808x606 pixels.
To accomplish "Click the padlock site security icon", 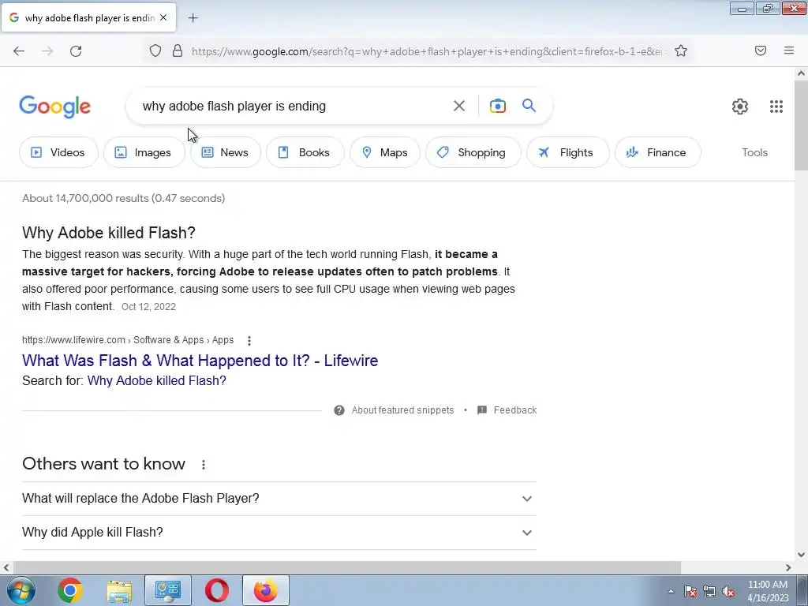I will point(178,50).
